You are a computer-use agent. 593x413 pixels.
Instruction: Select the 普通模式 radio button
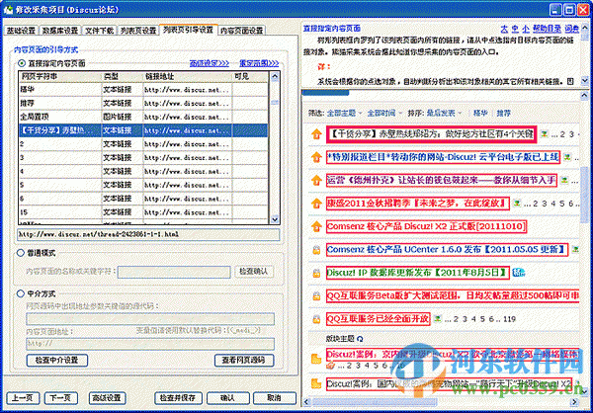[x=21, y=253]
